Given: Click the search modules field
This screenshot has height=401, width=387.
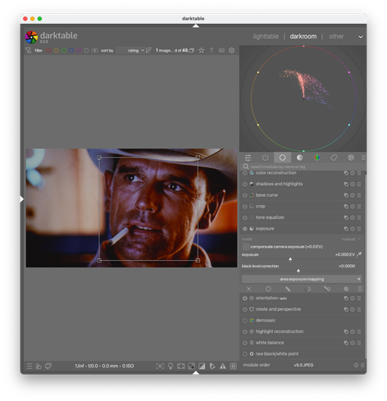Looking at the screenshot, I should [x=303, y=166].
